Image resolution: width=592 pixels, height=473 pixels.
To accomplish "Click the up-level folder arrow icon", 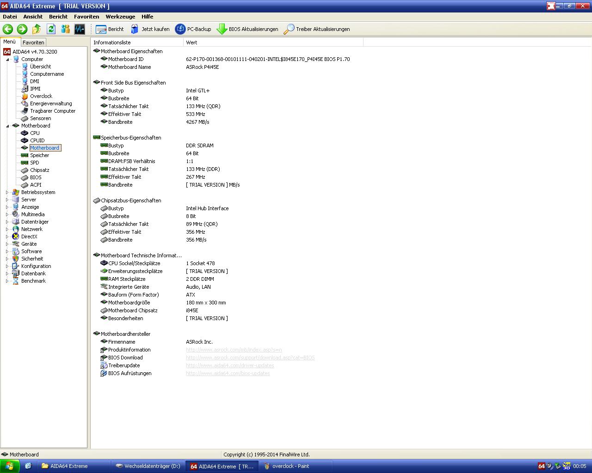I will tap(37, 29).
